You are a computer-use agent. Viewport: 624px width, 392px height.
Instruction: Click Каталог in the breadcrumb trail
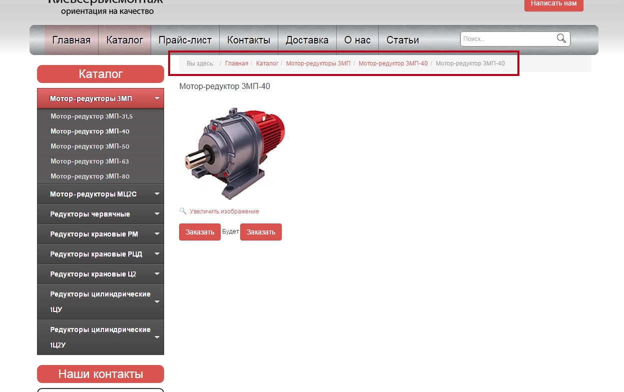(267, 63)
